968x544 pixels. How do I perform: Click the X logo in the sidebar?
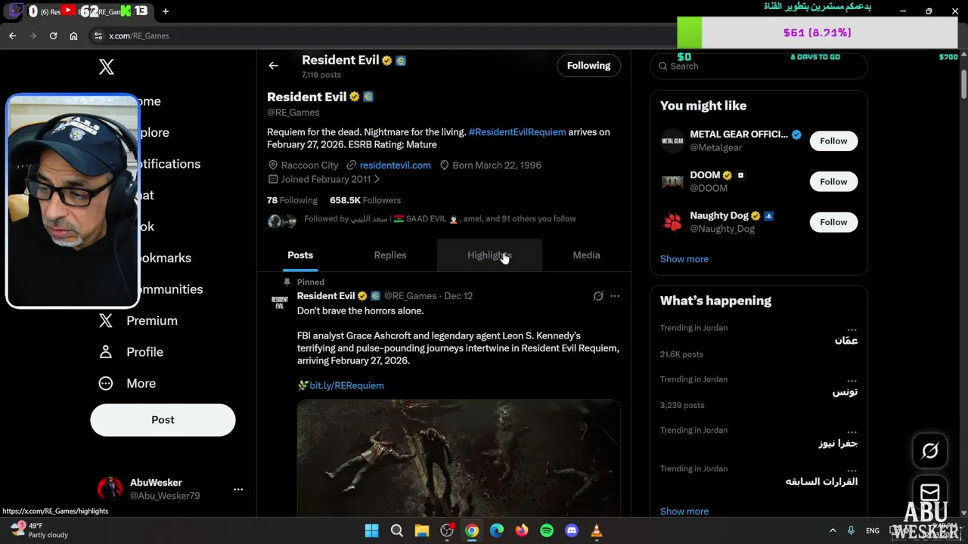107,66
